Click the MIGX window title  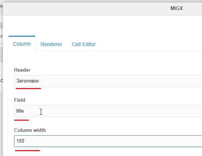pyautogui.click(x=177, y=9)
